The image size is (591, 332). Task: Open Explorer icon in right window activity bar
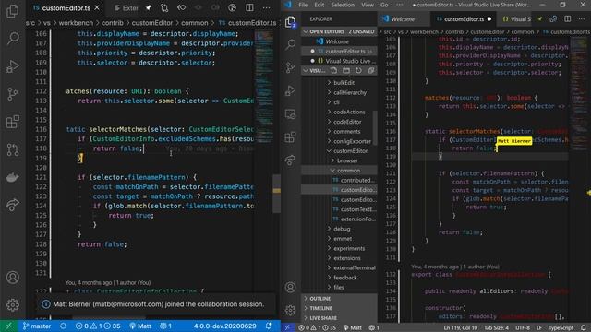tap(290, 22)
